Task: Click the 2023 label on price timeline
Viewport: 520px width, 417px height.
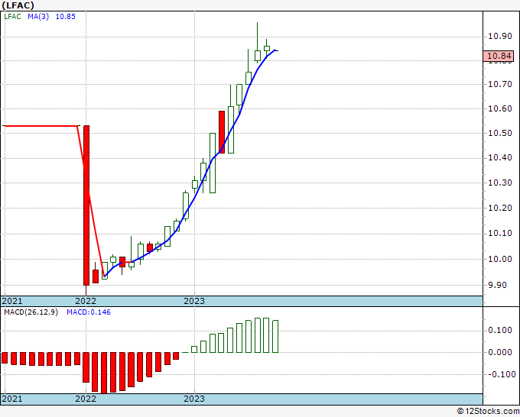Action: (194, 301)
